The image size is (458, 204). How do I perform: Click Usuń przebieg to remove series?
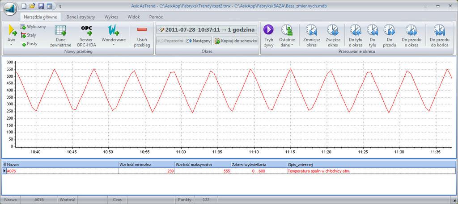coord(142,36)
